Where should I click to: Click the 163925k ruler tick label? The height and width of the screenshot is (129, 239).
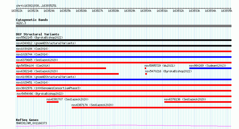click(65, 11)
